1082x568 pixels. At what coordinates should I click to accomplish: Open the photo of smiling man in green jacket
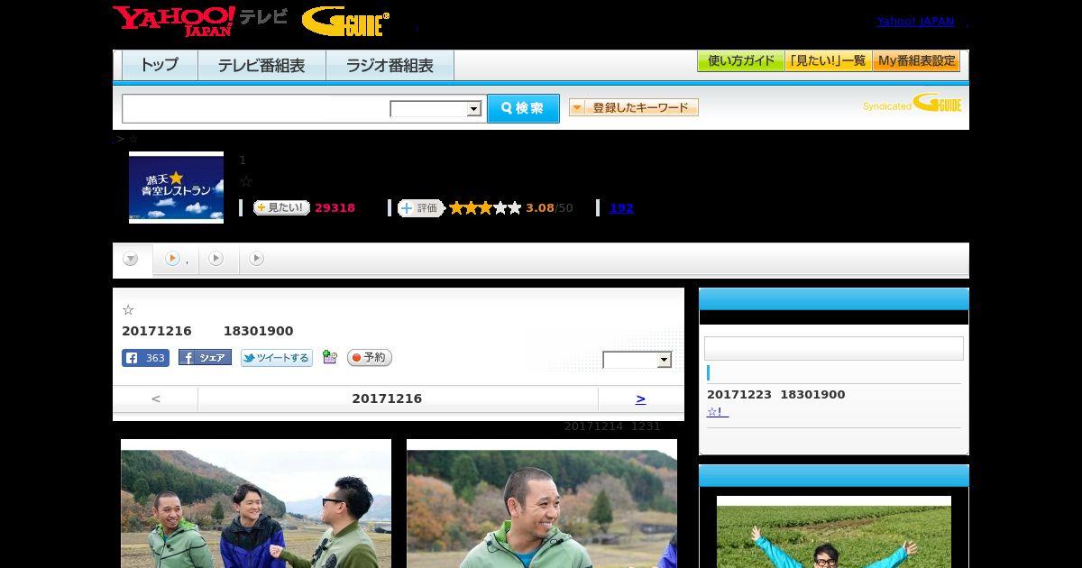542,503
